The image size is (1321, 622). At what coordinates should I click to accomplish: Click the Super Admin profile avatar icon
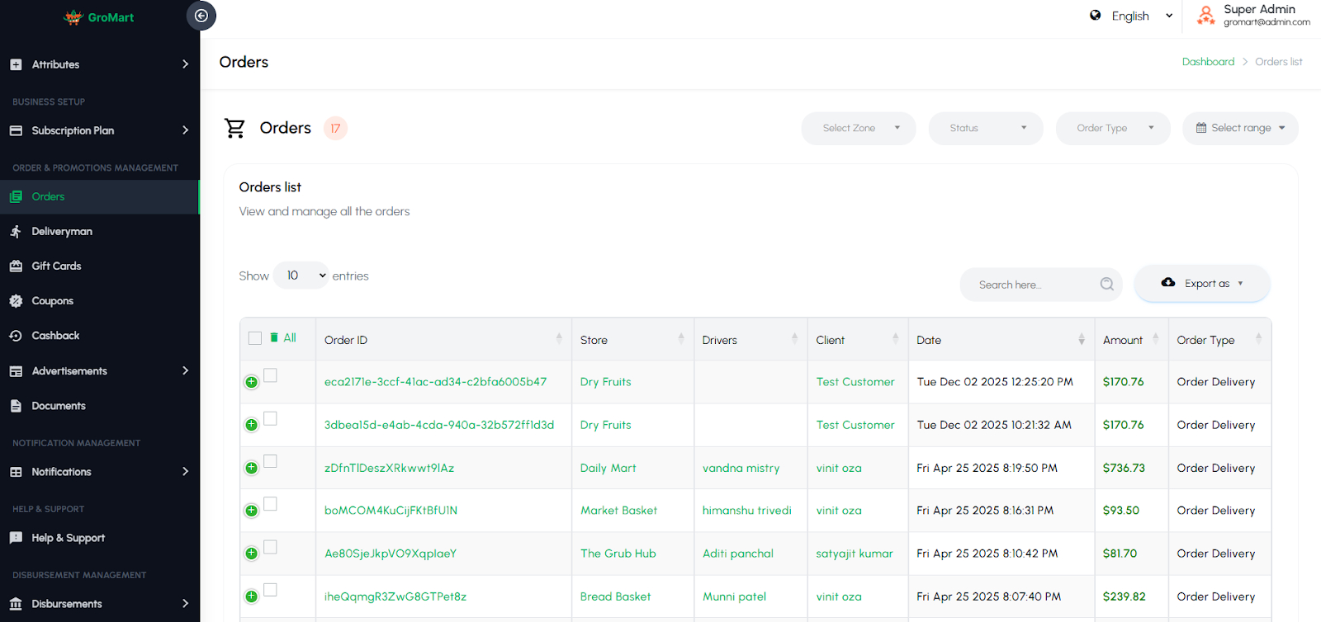click(x=1205, y=16)
